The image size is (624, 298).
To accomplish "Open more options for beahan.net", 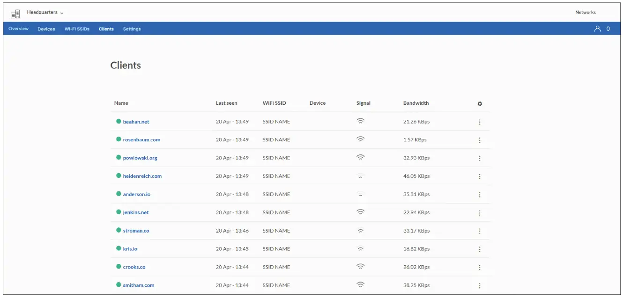I will [480, 122].
